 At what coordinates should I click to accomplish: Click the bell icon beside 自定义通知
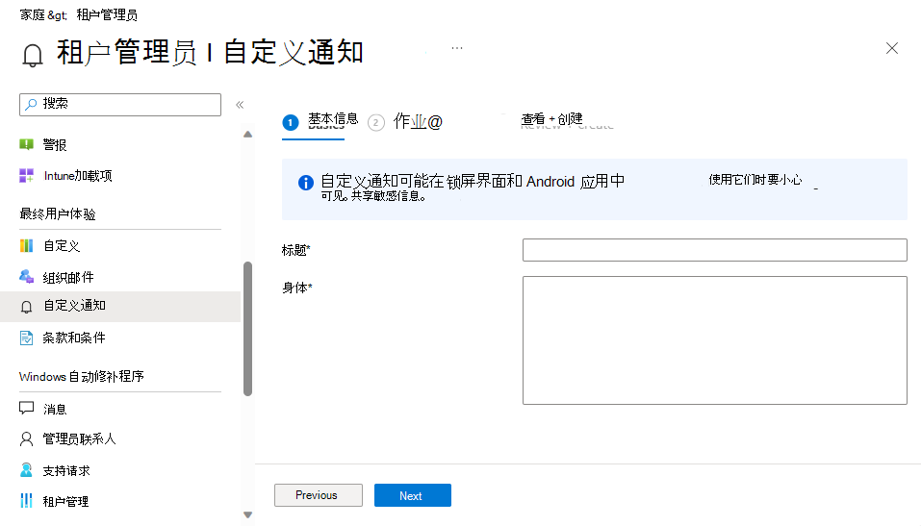tap(26, 307)
